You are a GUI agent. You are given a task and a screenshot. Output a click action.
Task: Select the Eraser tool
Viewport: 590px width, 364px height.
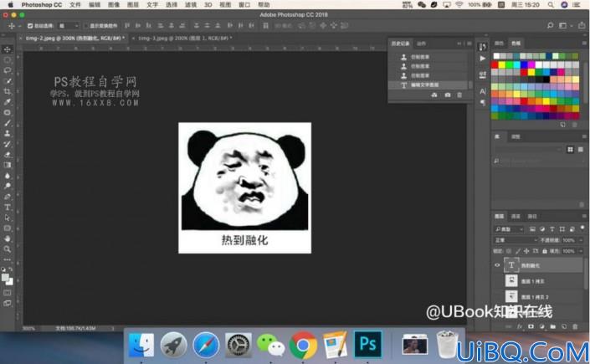(x=8, y=154)
